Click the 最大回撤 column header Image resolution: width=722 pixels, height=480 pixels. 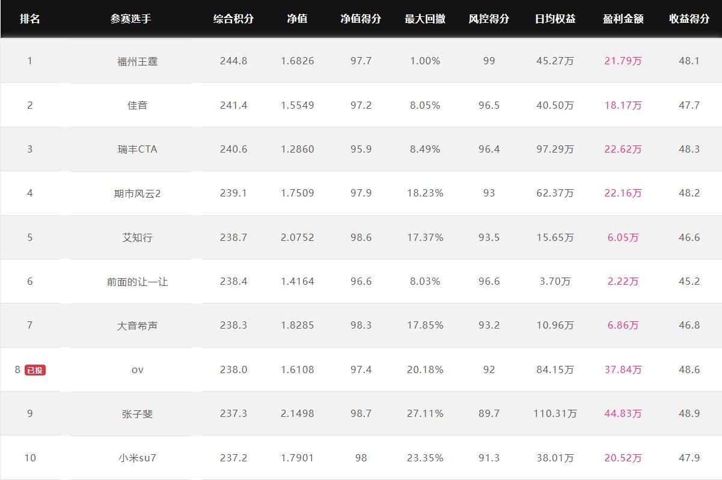[x=425, y=19]
